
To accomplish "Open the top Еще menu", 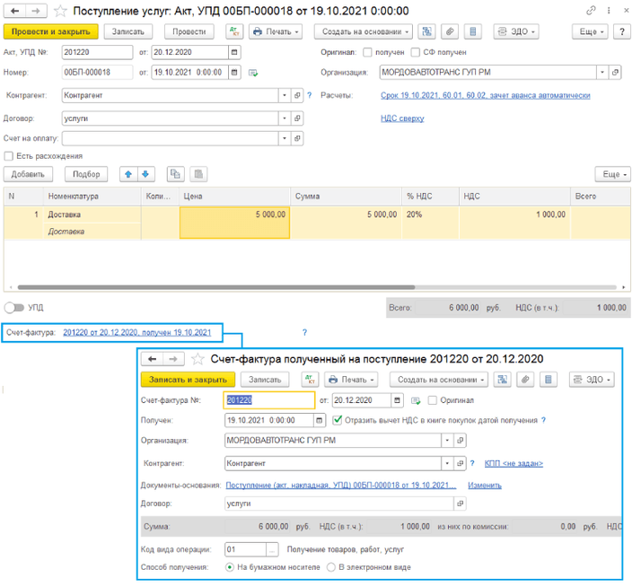I will [592, 31].
